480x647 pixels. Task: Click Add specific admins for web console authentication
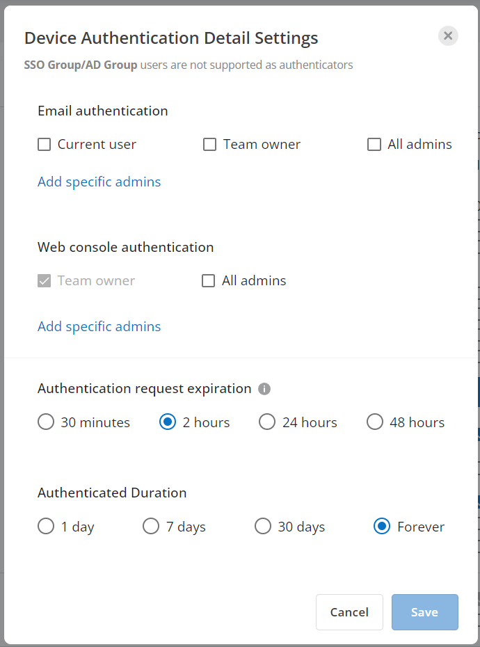(x=99, y=326)
